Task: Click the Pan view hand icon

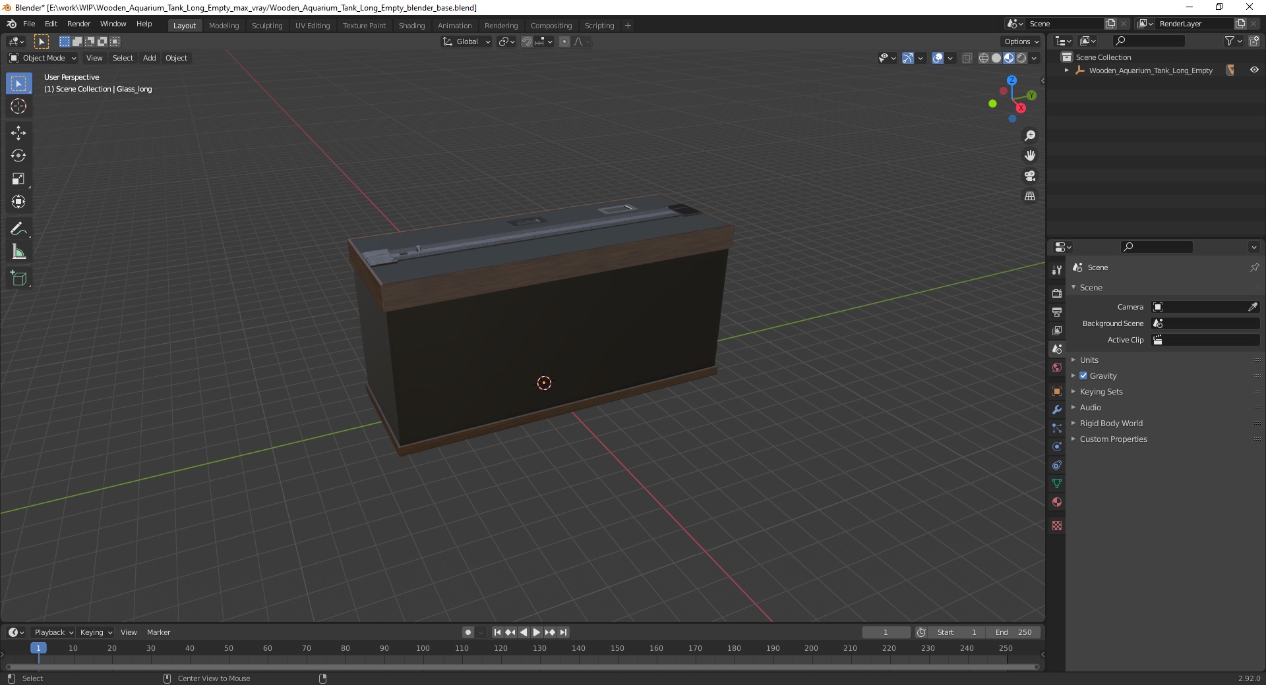Action: pos(1030,156)
